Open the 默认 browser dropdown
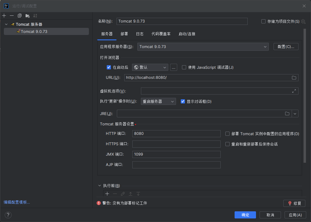Image resolution: width=311 pixels, height=222 pixels. 150,67
